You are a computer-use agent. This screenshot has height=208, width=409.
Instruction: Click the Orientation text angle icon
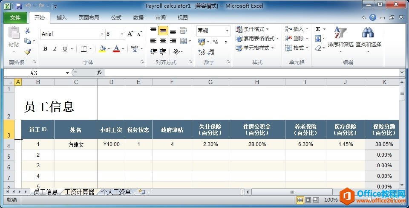pos(176,51)
